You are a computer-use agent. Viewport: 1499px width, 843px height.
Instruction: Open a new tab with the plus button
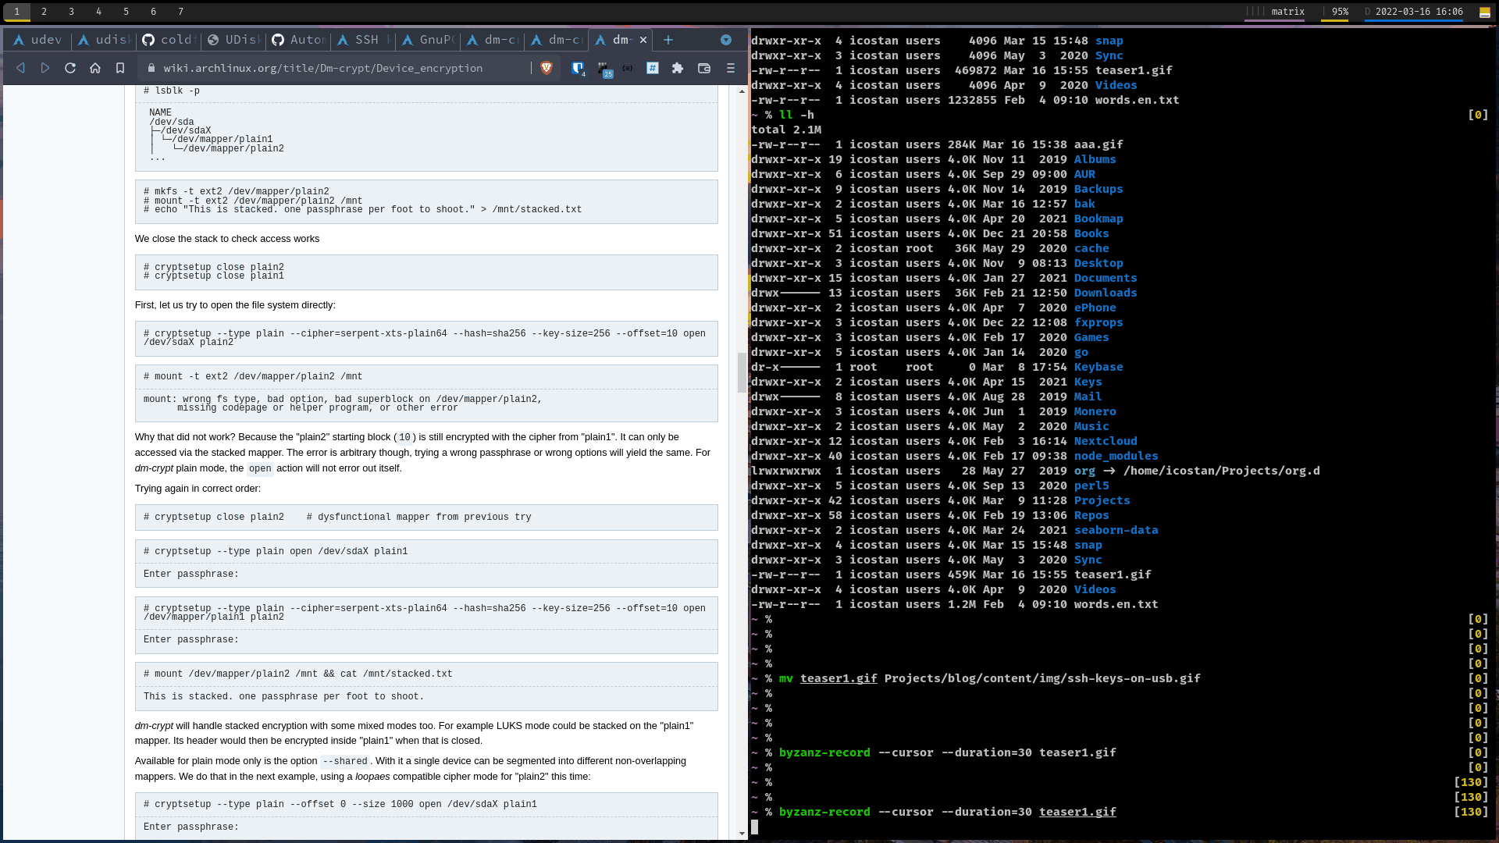(668, 40)
